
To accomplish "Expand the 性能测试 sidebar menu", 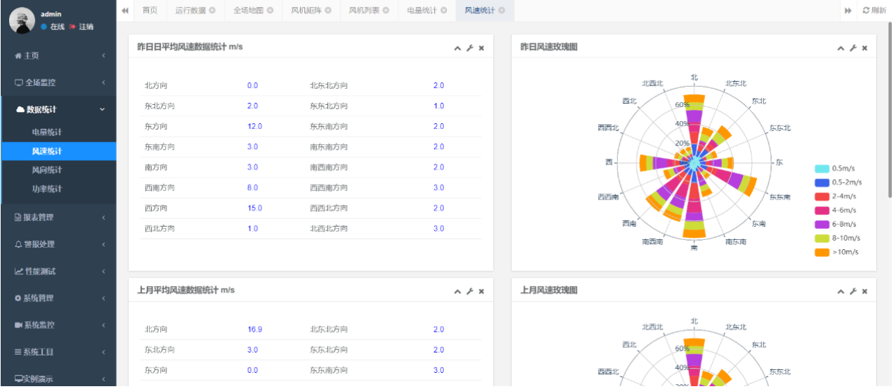I will pyautogui.click(x=58, y=271).
